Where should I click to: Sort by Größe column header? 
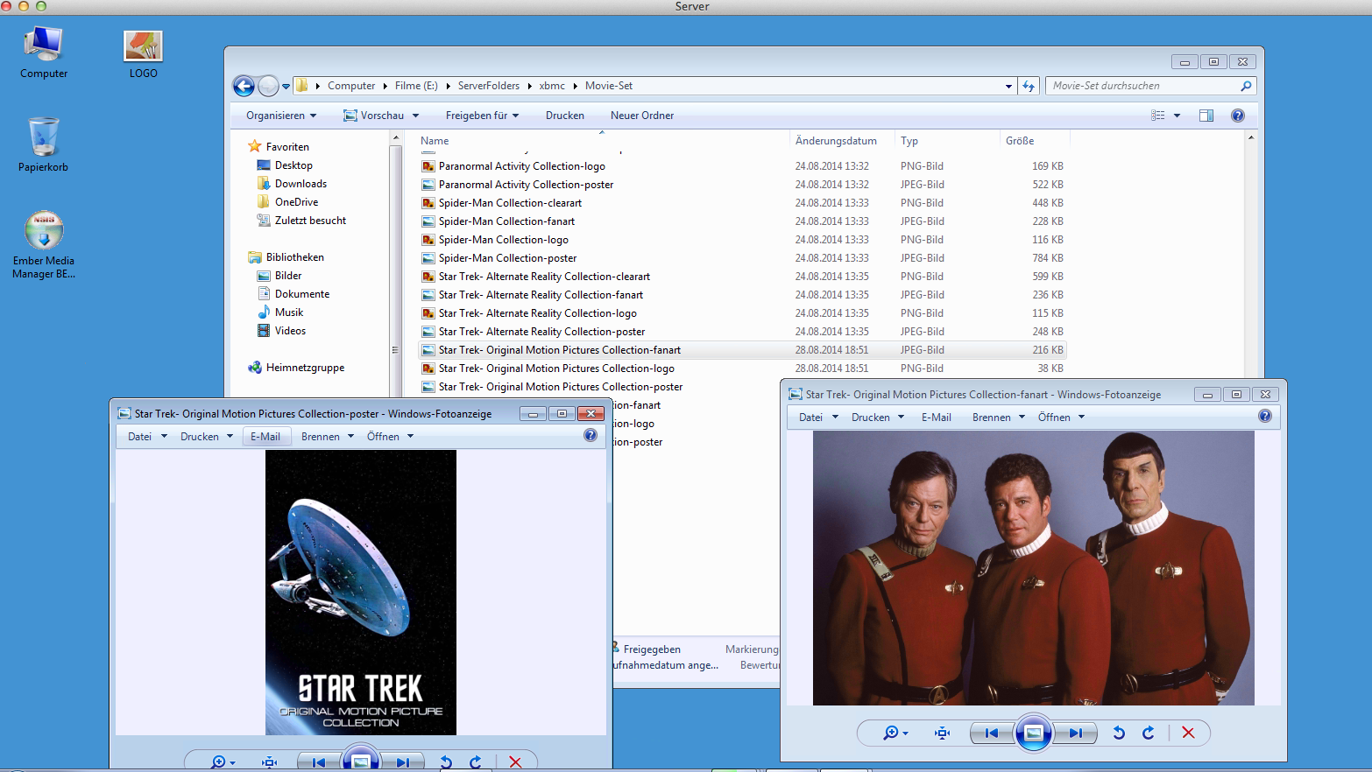(x=1020, y=141)
